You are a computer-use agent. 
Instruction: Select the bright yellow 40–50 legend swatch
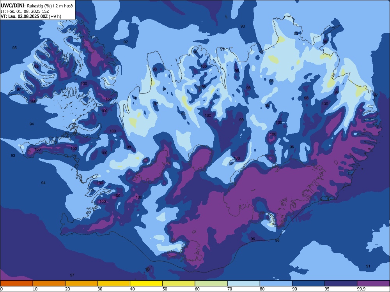point(146,283)
